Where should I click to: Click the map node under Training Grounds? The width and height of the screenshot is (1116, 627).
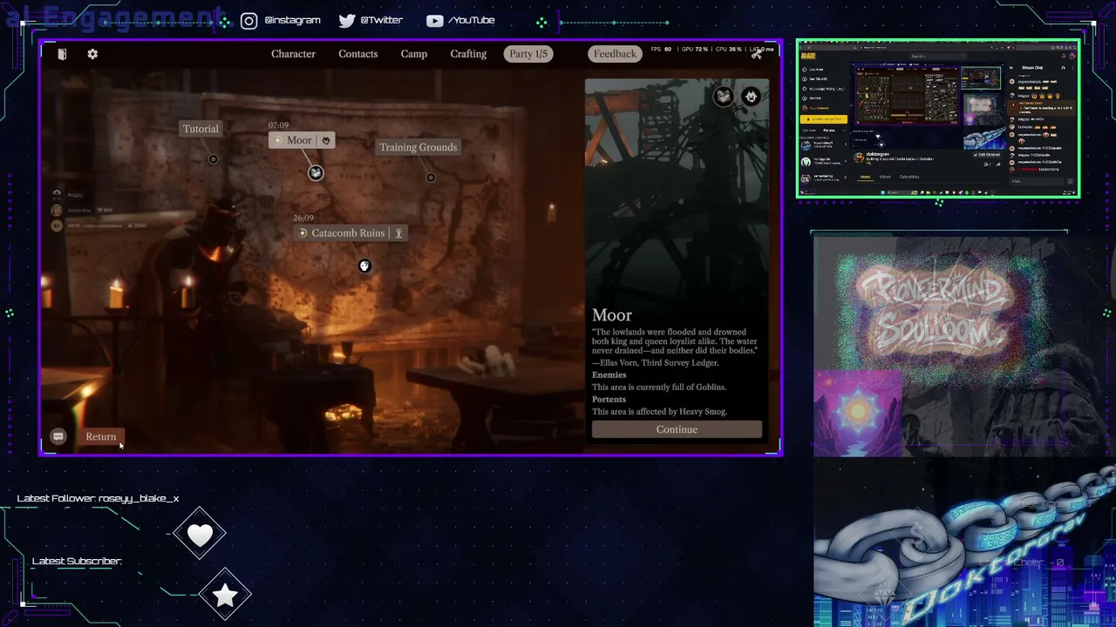coord(431,178)
